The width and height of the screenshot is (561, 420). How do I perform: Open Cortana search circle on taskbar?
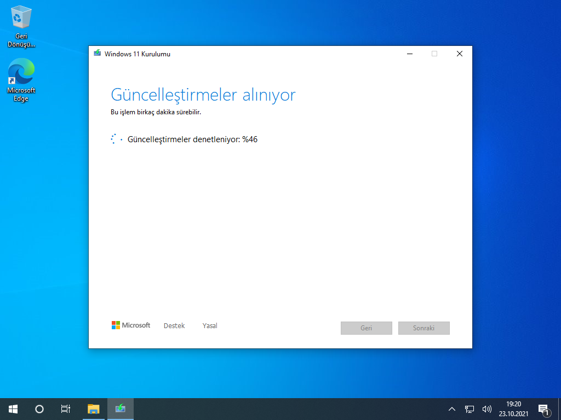[39, 409]
